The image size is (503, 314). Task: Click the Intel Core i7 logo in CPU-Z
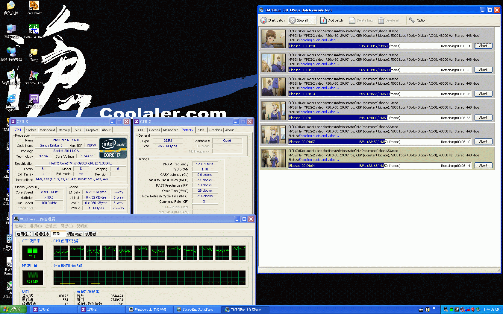[113, 148]
